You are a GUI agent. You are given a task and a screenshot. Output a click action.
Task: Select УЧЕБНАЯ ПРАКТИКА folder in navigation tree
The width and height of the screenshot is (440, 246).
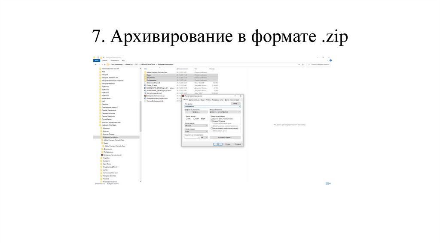point(108,125)
